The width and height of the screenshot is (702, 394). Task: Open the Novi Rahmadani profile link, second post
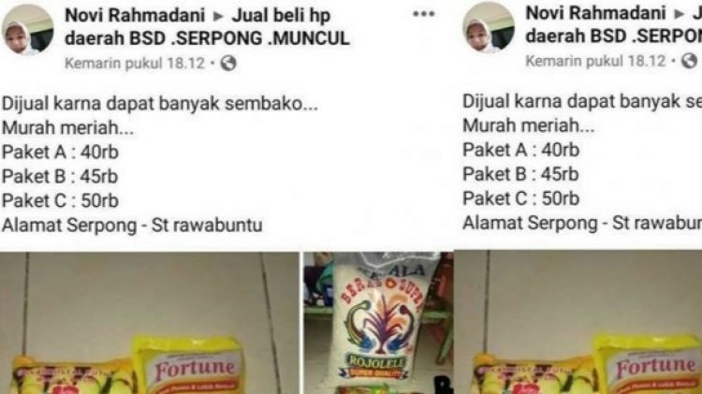pyautogui.click(x=595, y=13)
